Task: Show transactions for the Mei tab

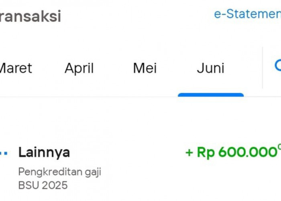Action: tap(145, 68)
